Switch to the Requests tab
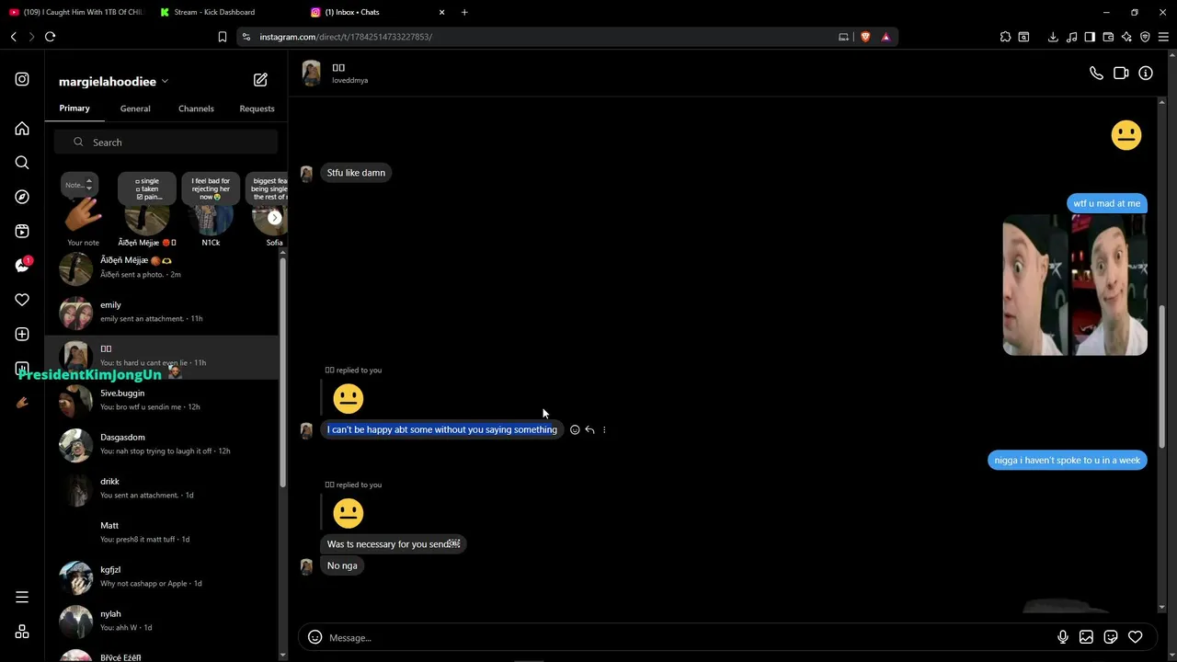The image size is (1177, 662). tap(257, 108)
